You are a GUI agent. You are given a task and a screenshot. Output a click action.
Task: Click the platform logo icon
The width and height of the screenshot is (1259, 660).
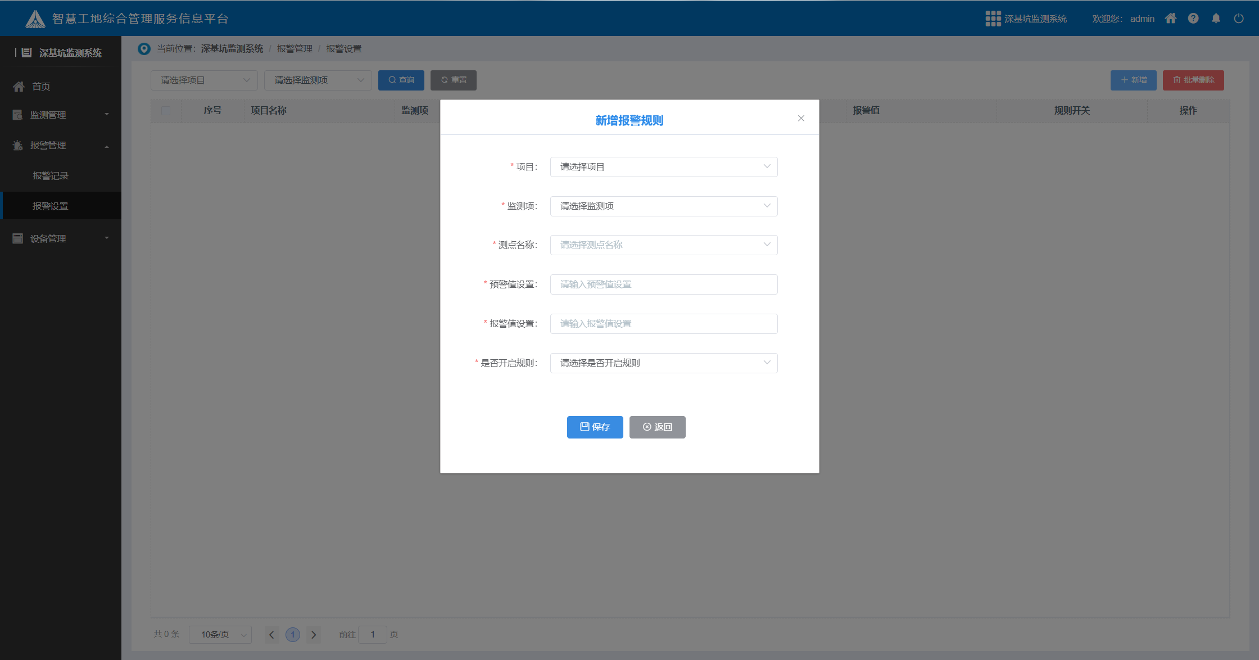point(35,19)
